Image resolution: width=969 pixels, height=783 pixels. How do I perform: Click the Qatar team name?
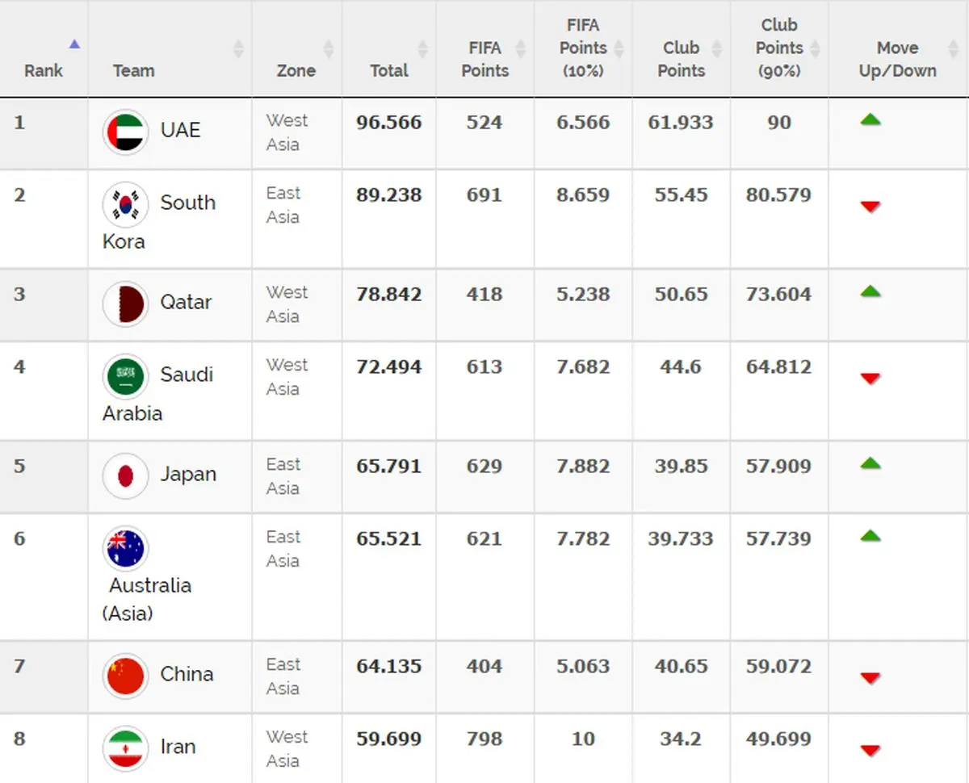[186, 302]
